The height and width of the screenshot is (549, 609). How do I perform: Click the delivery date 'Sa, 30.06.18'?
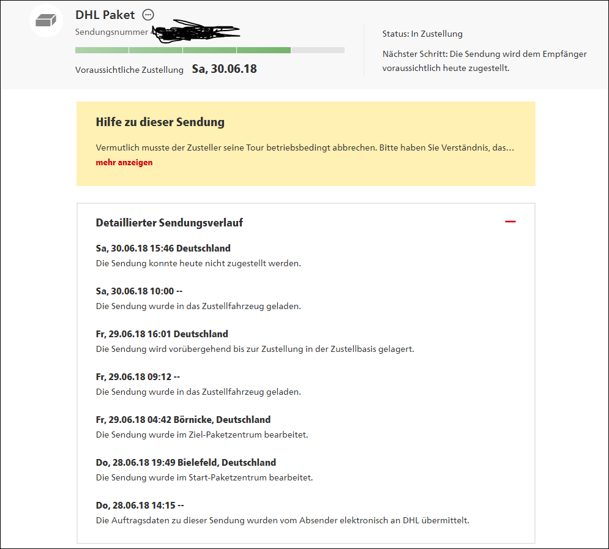pos(225,69)
